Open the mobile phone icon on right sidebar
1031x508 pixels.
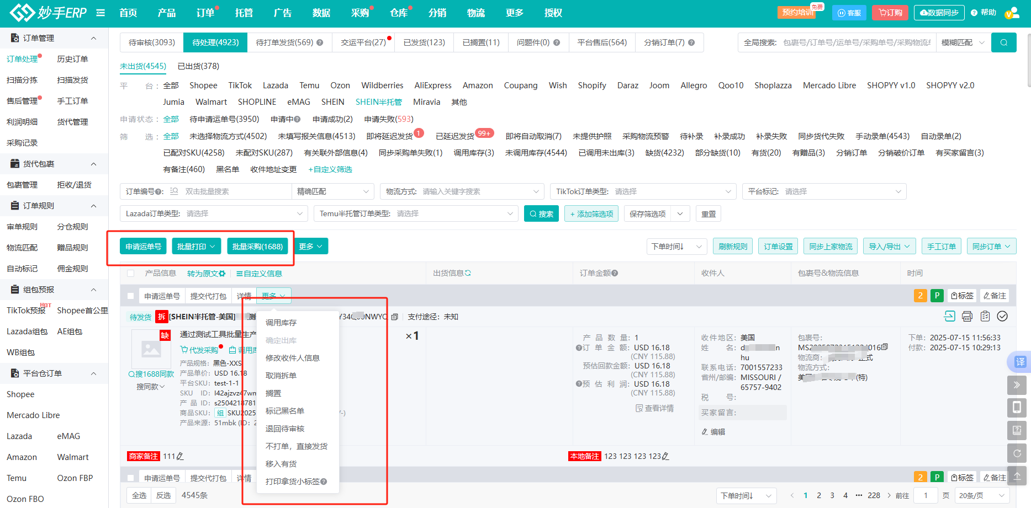coord(1017,408)
